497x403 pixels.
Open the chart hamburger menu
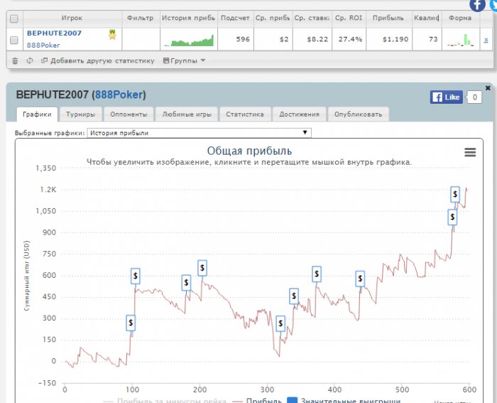[469, 152]
